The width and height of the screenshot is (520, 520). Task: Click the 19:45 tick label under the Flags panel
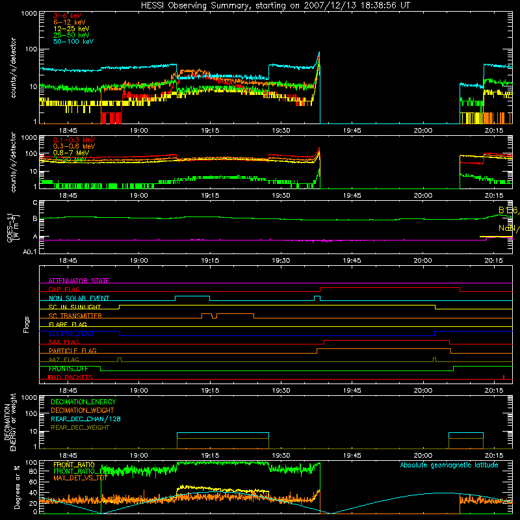pos(352,391)
